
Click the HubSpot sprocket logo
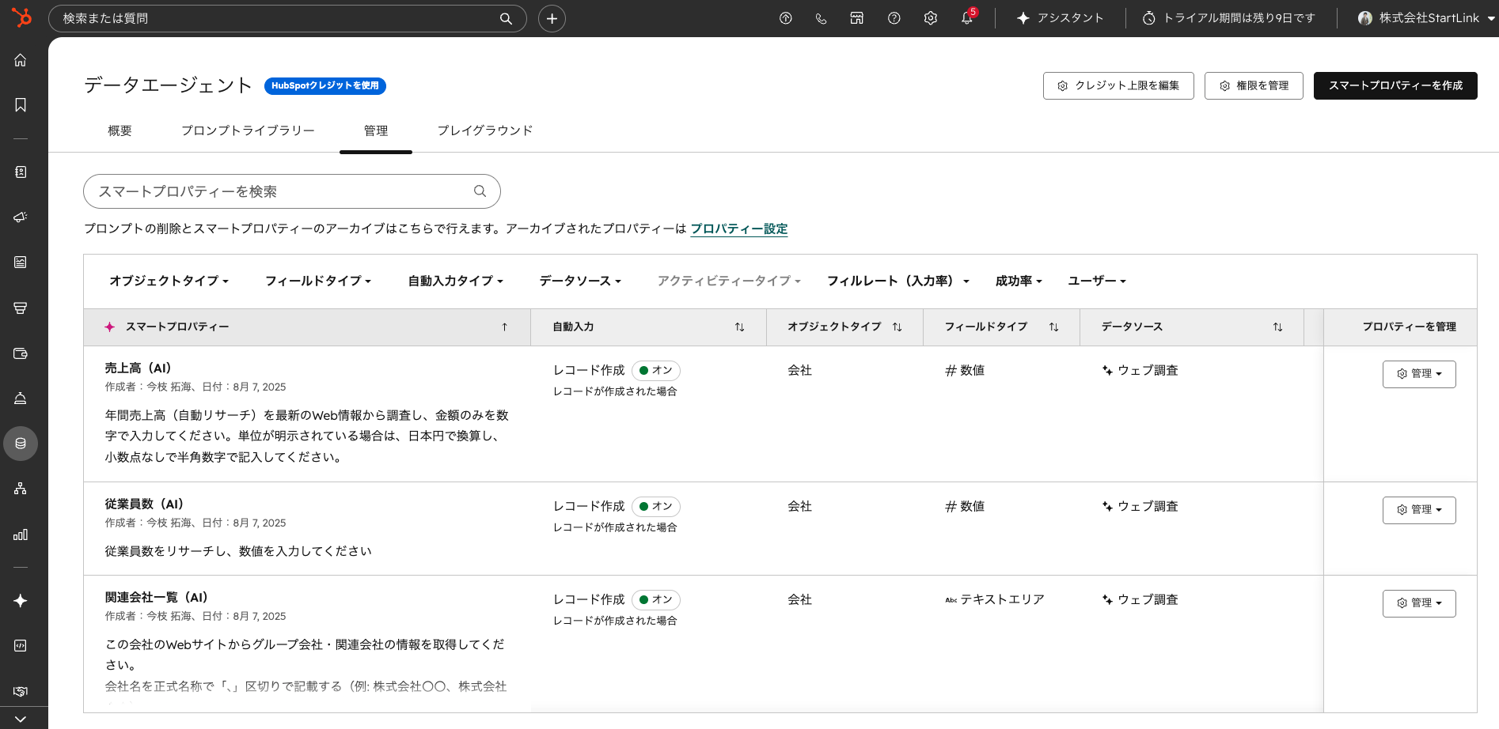point(21,17)
